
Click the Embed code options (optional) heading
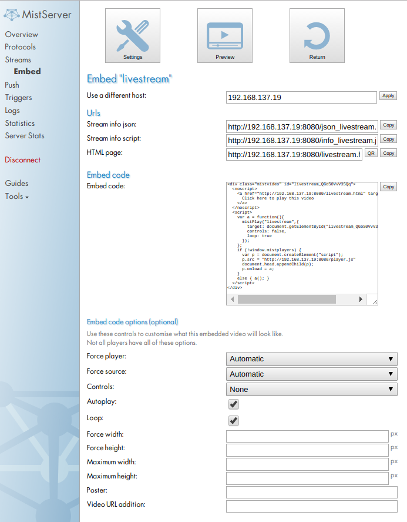132,322
